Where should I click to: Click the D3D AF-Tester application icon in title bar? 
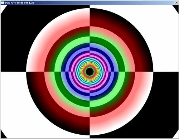(3, 3)
